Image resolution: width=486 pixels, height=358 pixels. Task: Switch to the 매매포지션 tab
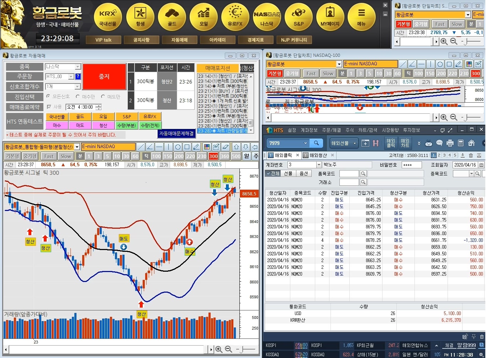click(218, 68)
